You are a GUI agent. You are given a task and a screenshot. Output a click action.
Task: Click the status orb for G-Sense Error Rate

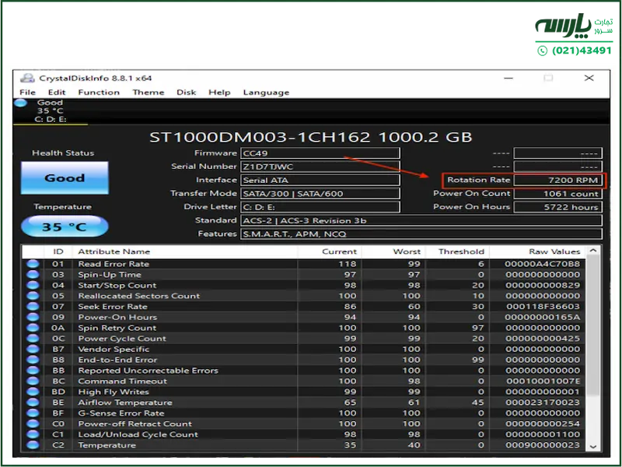point(33,413)
